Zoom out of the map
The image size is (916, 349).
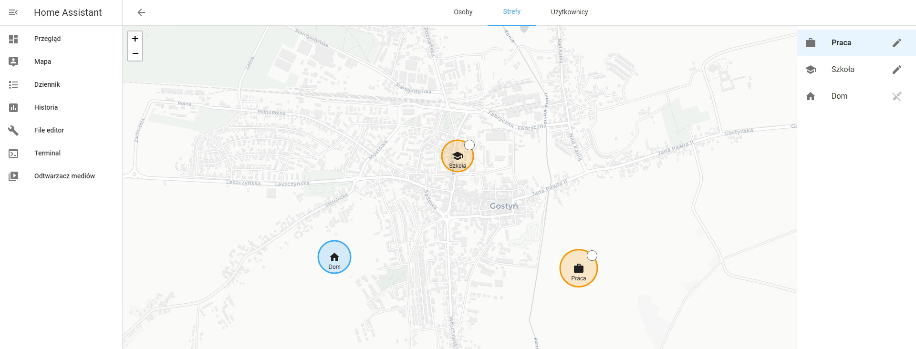tap(135, 53)
